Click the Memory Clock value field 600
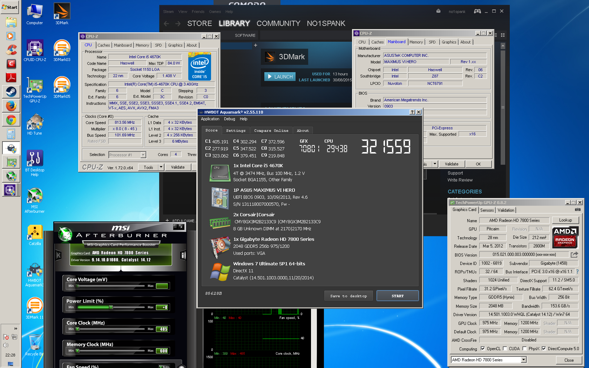 pos(163,350)
